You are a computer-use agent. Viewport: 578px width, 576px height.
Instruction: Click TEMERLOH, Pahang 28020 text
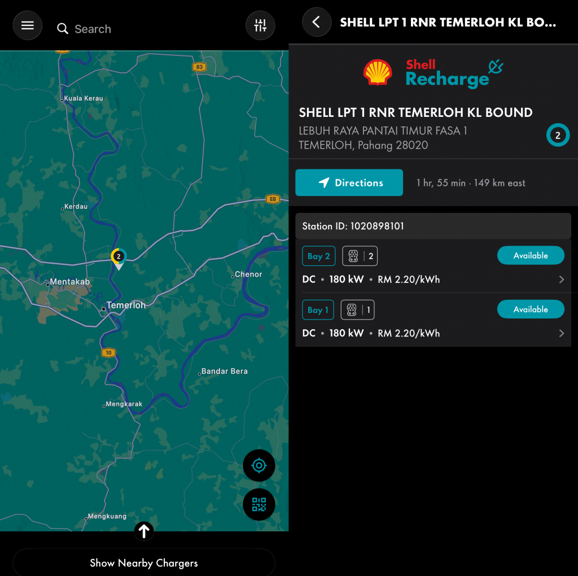[363, 145]
